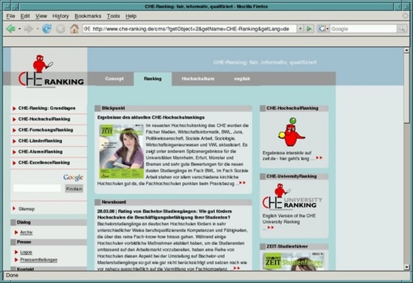
Task: Open the Help menu
Action: tap(131, 16)
